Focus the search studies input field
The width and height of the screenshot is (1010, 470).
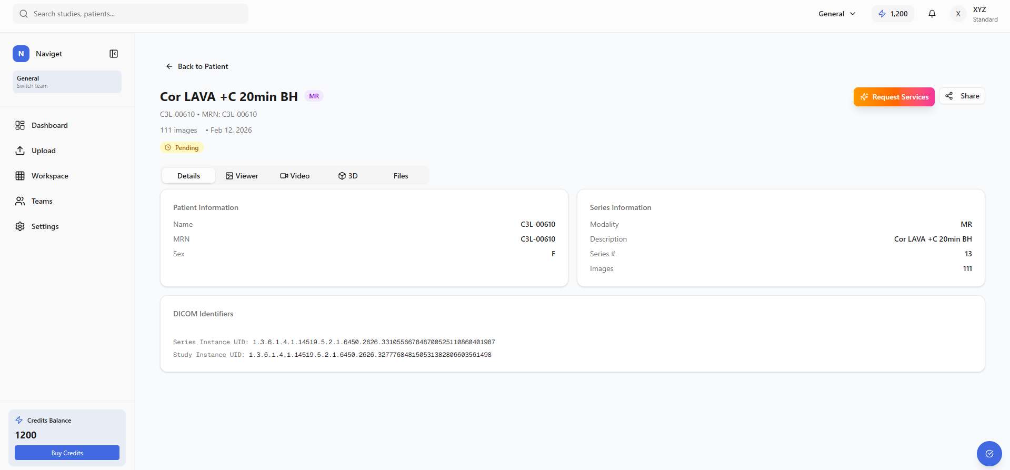[x=137, y=14]
